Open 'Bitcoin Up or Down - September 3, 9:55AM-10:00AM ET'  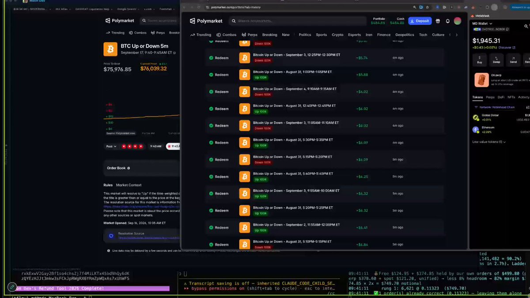pos(296,191)
